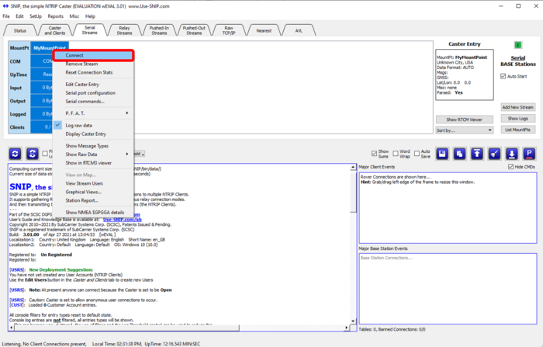Select Show in RTCM3 viewer

[88, 163]
